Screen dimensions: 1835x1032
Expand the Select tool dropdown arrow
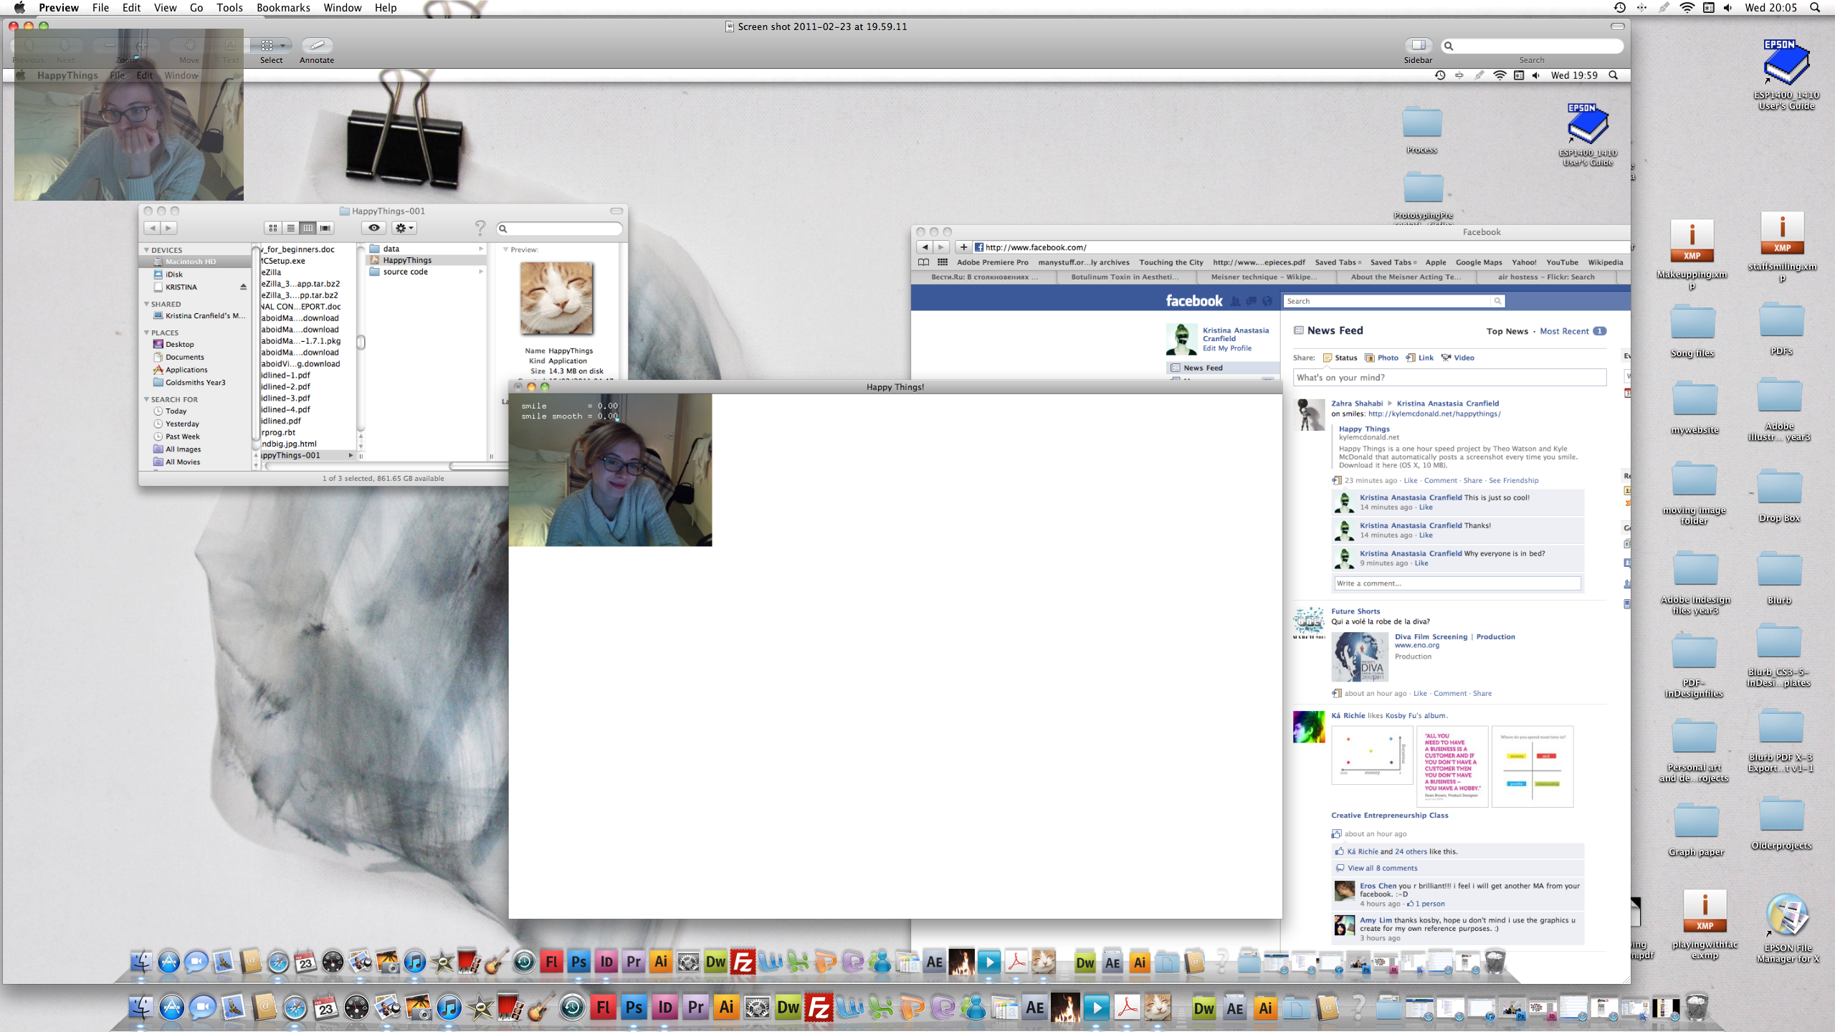pyautogui.click(x=283, y=45)
